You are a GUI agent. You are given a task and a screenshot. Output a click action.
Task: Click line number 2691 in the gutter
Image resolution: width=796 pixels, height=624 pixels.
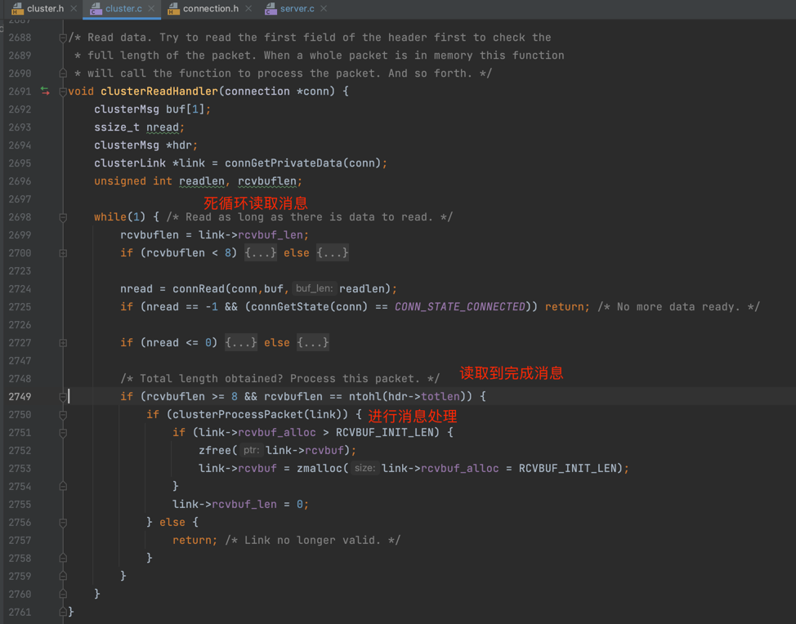(20, 91)
